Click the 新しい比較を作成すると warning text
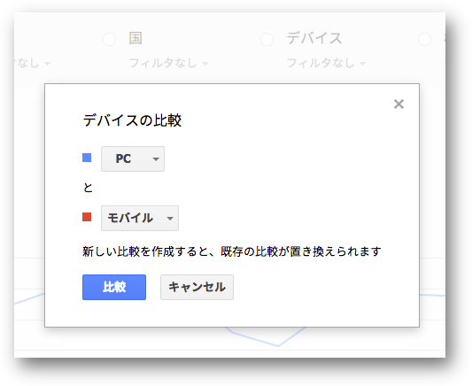Viewport: 472px width, 386px height. tap(232, 251)
